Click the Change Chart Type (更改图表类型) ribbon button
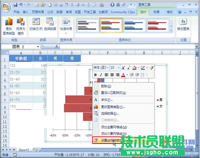This screenshot has width=200, height=158. [9, 26]
